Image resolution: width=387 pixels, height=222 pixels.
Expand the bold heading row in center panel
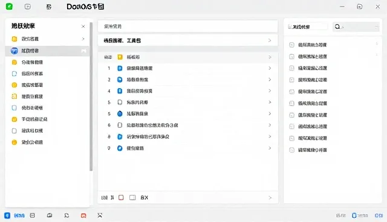(x=188, y=40)
